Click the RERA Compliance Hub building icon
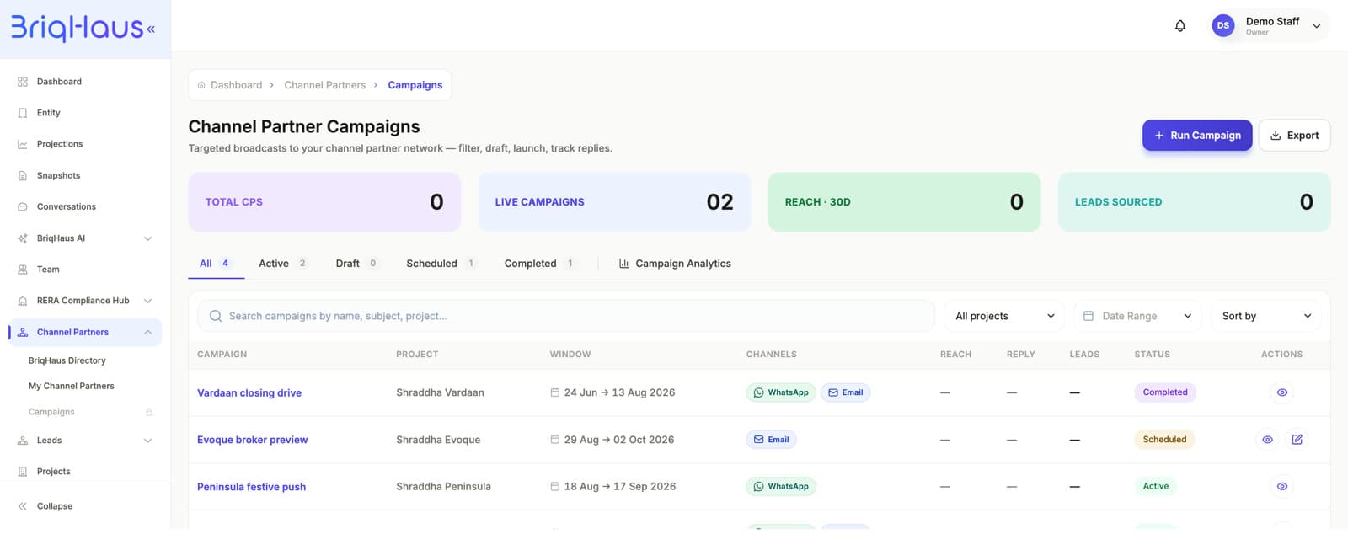The height and width of the screenshot is (534, 1348). (23, 301)
